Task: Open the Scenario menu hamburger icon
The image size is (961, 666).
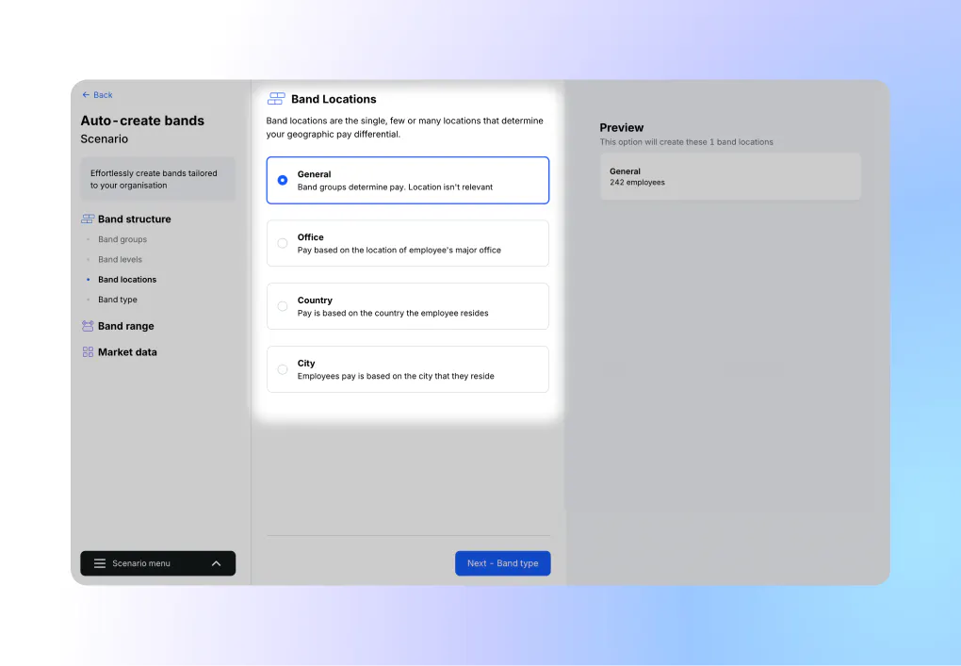Action: pyautogui.click(x=100, y=562)
